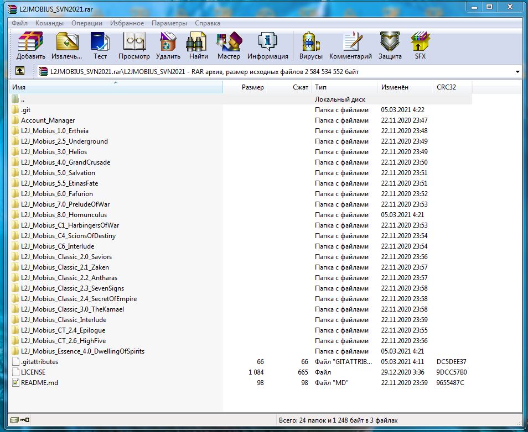The height and width of the screenshot is (432, 528).
Task: Select the README.md file icon
Action: (15, 383)
